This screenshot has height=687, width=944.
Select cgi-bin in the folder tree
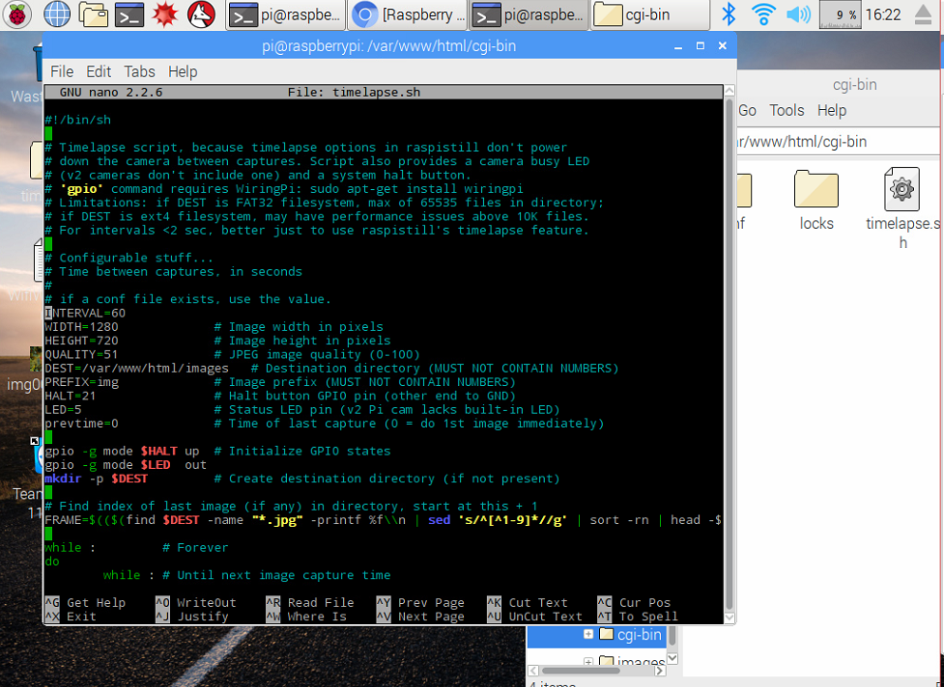coord(640,635)
